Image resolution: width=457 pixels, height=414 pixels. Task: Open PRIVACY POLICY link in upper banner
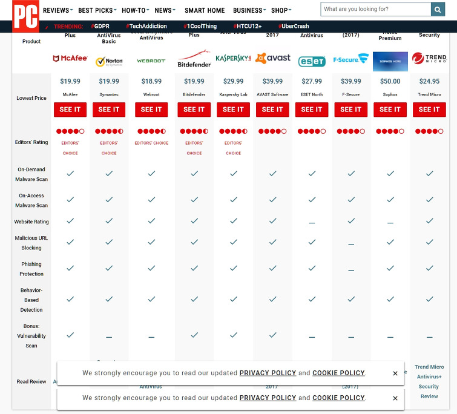[x=268, y=373]
